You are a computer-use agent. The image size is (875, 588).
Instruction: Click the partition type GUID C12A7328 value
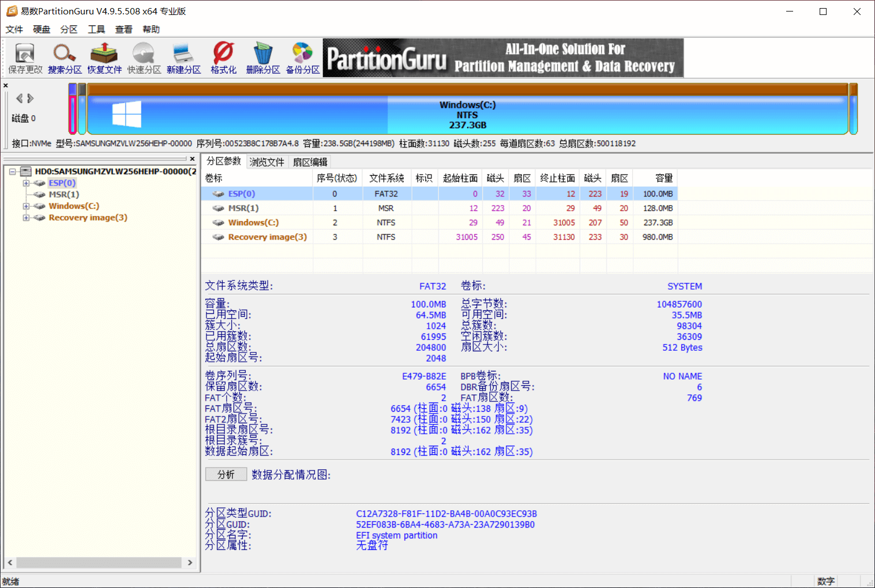(446, 514)
